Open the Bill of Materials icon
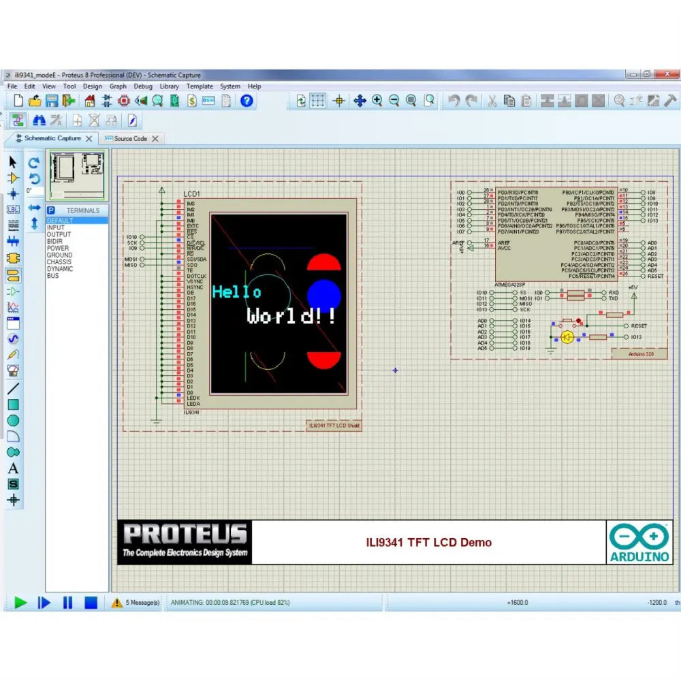The height and width of the screenshot is (681, 681). (192, 101)
